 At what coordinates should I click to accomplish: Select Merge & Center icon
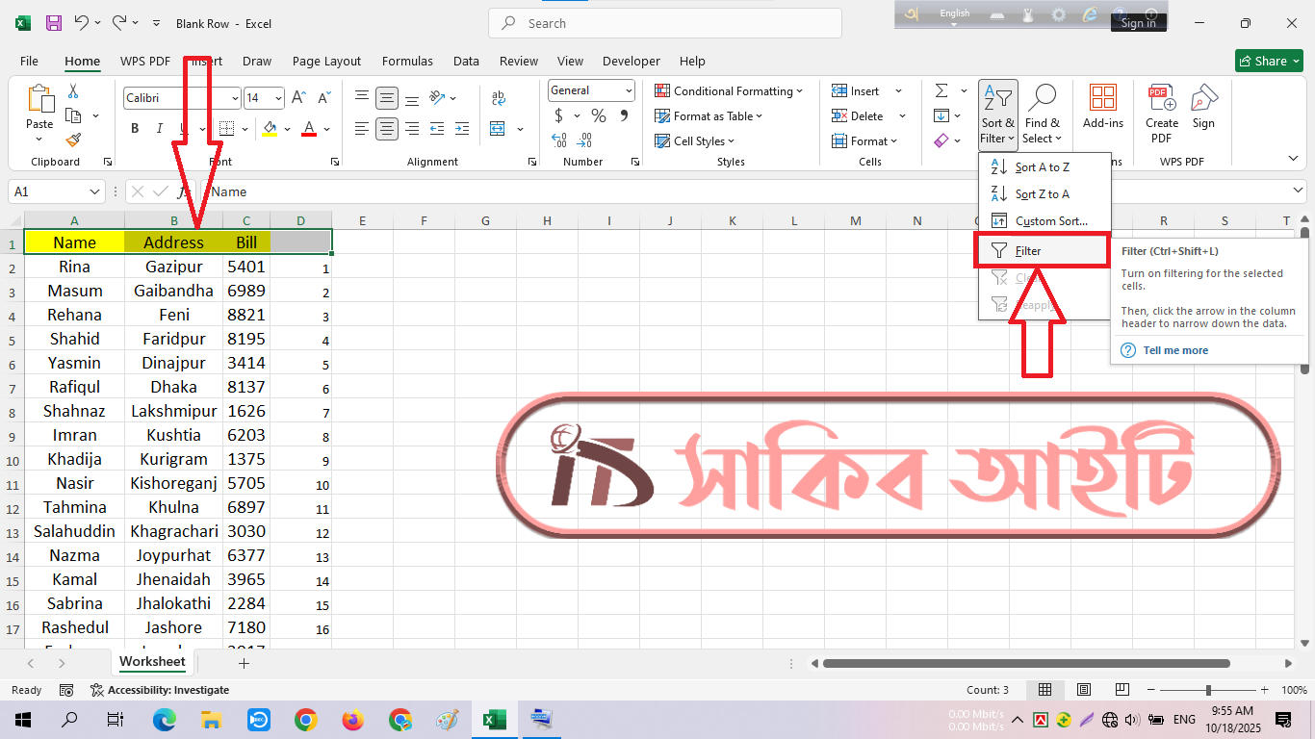(498, 129)
